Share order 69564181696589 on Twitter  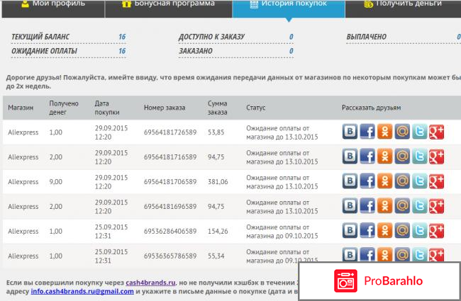point(419,206)
